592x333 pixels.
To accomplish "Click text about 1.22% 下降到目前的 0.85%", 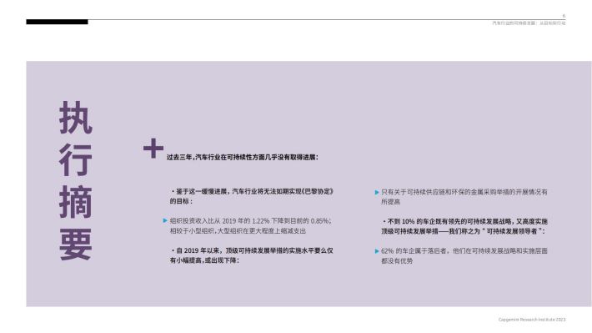I will click(250, 225).
